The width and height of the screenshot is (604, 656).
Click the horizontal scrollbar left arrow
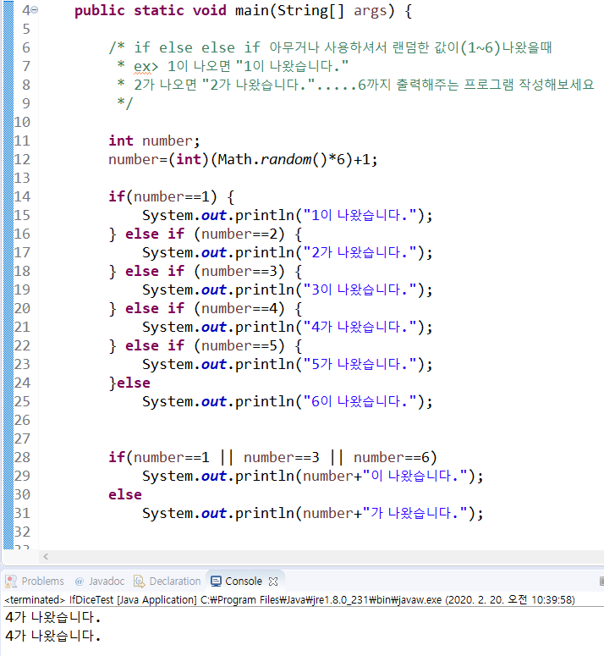[46, 556]
